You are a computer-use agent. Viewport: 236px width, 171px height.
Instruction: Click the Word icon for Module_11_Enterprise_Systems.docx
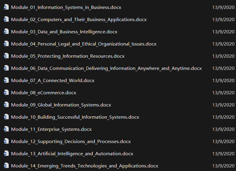(6, 129)
